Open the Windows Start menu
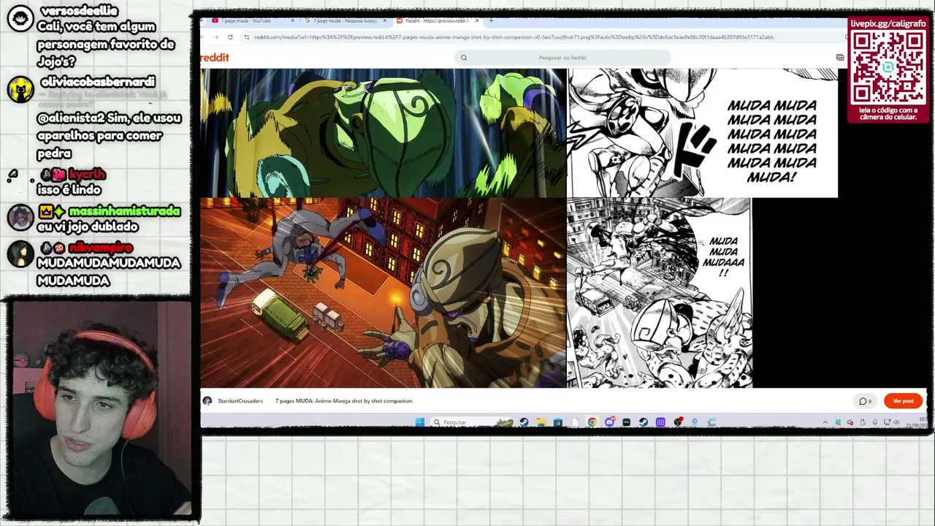The image size is (935, 526). coord(420,422)
